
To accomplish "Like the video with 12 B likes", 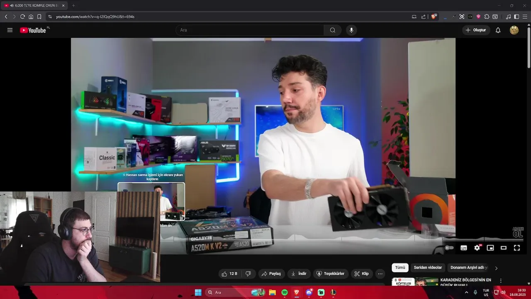I will [x=229, y=274].
